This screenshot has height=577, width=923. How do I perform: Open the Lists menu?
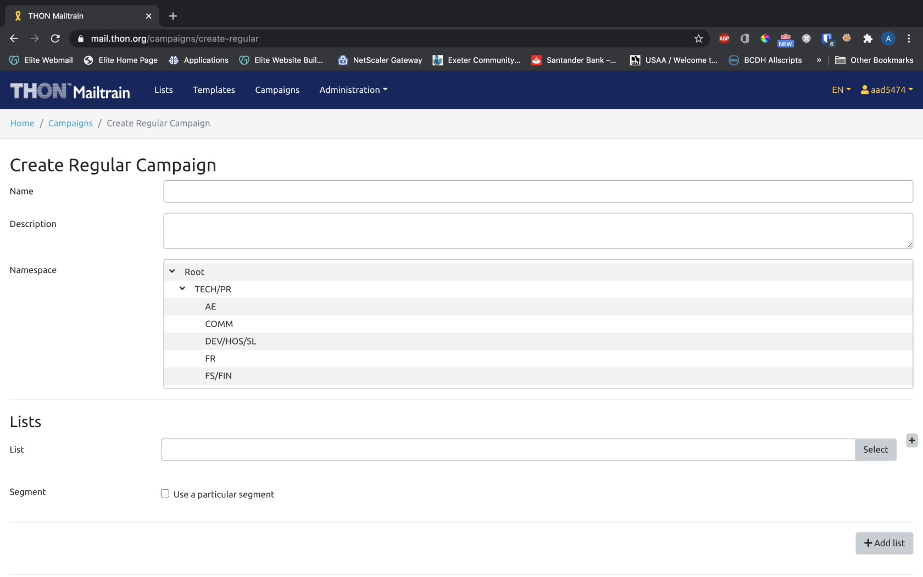pyautogui.click(x=164, y=90)
